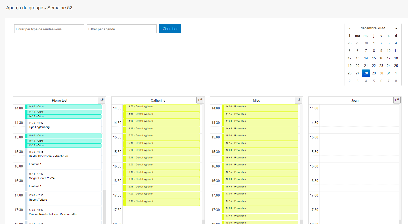Select November 28 in the mini calendar

tap(349, 43)
